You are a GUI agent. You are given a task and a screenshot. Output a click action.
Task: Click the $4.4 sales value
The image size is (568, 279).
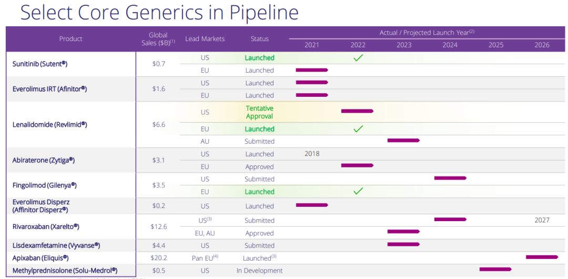[x=159, y=246]
